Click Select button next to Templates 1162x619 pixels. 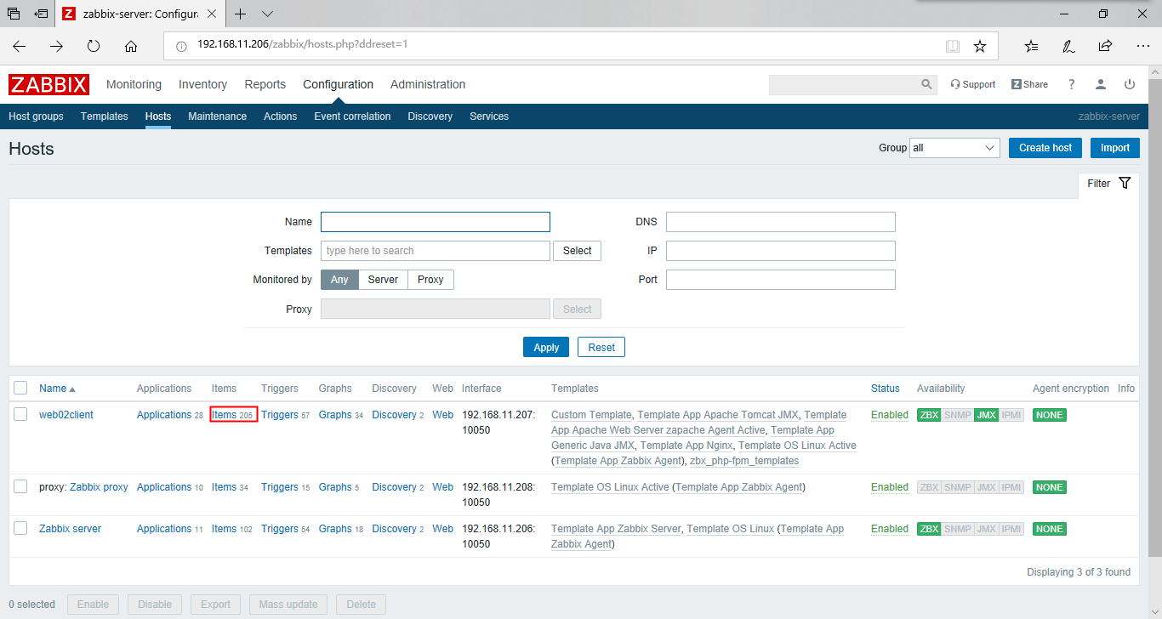(577, 251)
